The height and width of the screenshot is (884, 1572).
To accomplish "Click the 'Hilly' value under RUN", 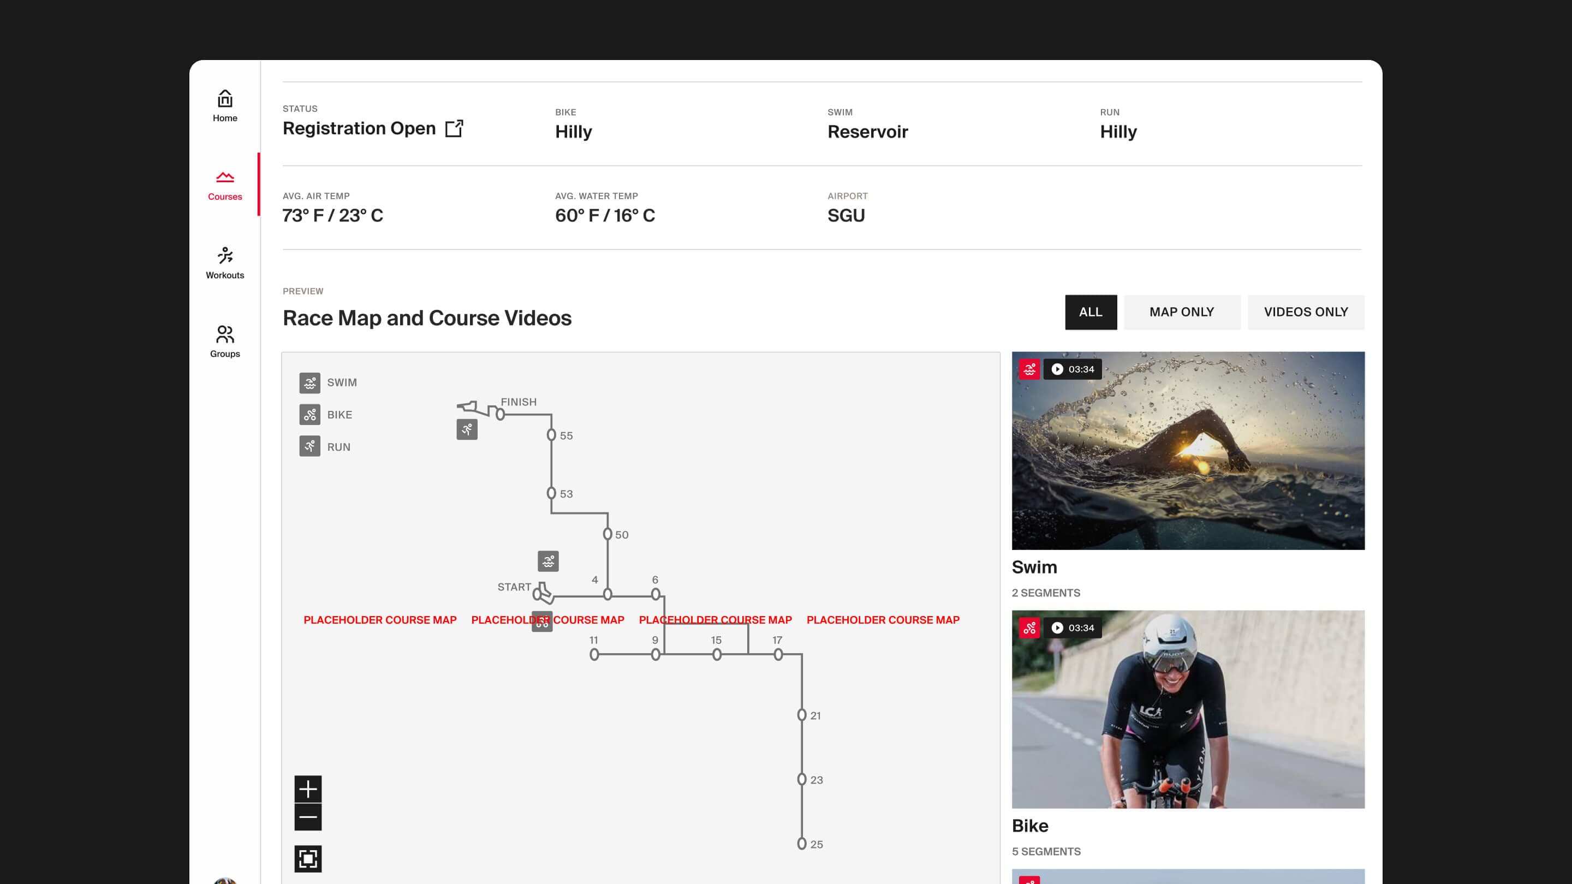I will [1118, 133].
